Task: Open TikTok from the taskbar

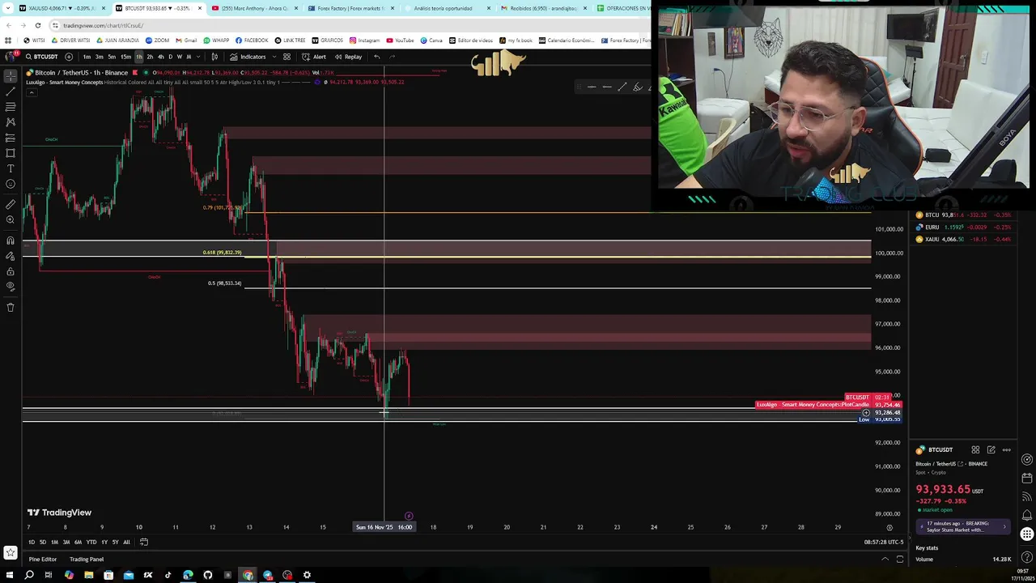Action: point(168,575)
